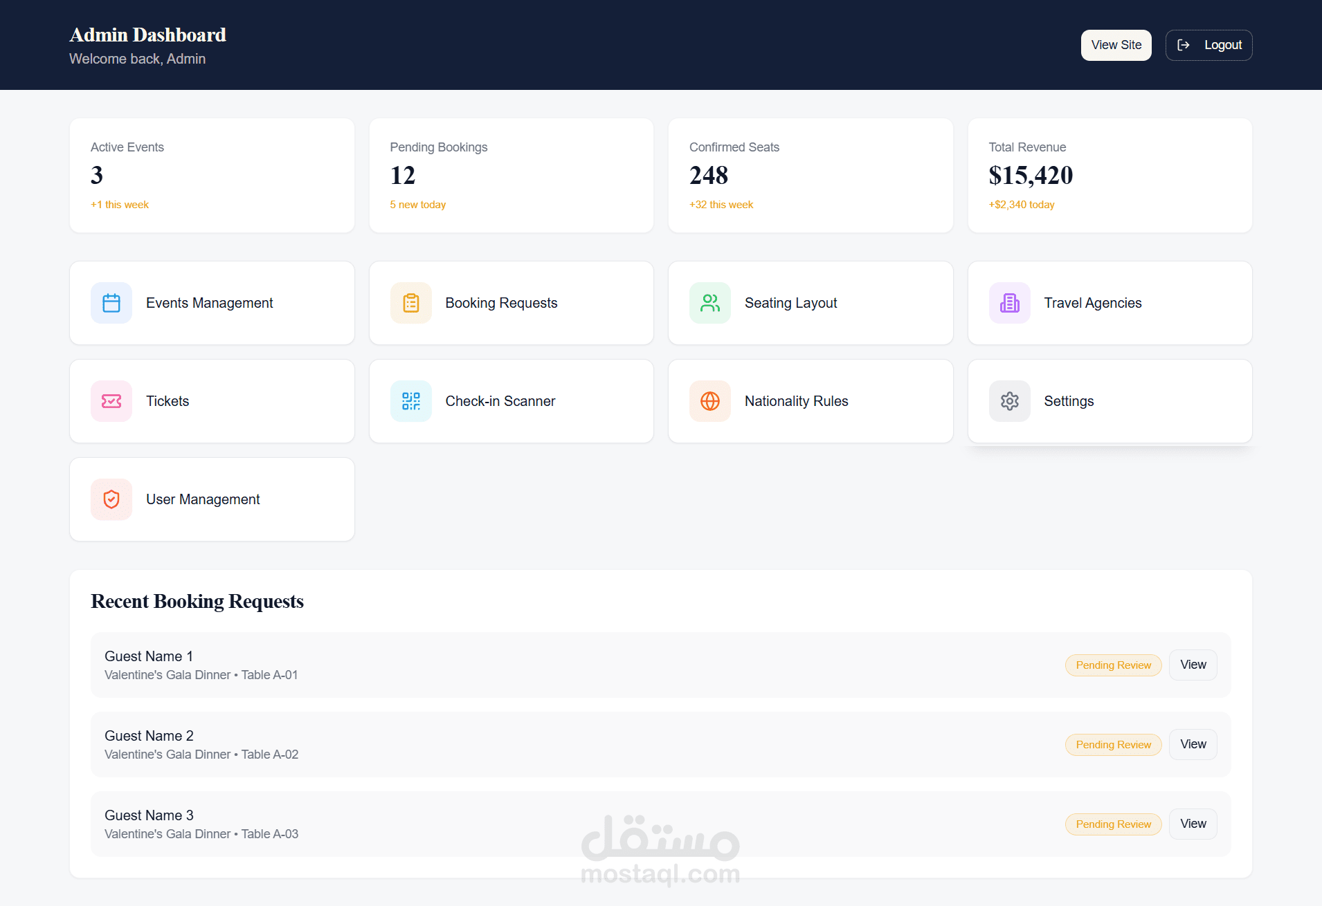This screenshot has height=906, width=1322.
Task: Select the Active Events stat card
Action: point(212,176)
